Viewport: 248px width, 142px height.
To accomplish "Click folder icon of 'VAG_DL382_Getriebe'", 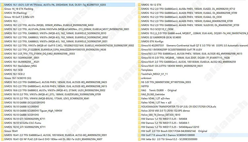I will [x=139, y=95].
